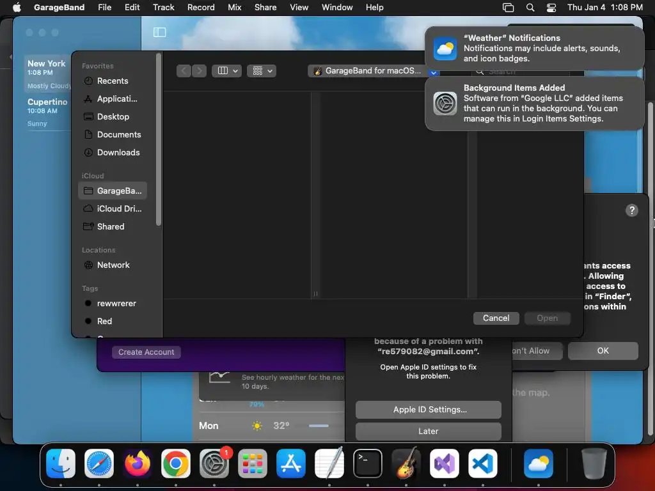
Task: Select the GarageBand iCloud folder
Action: (x=113, y=191)
